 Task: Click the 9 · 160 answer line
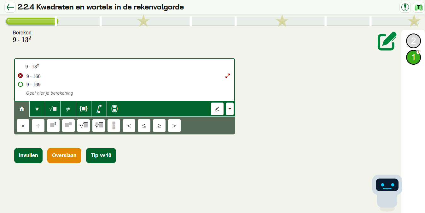coord(33,76)
